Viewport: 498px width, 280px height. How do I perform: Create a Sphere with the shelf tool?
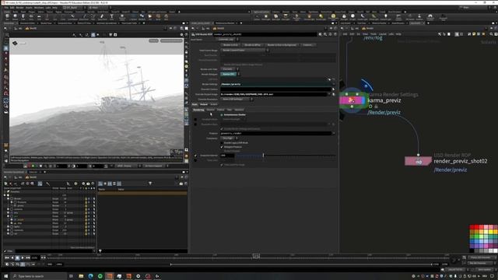click(x=15, y=16)
